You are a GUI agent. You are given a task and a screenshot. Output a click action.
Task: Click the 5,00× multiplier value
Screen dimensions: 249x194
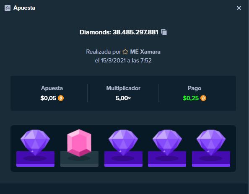pos(123,98)
